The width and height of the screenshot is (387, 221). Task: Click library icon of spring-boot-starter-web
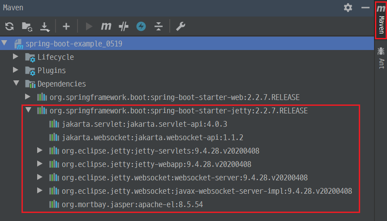(42, 97)
